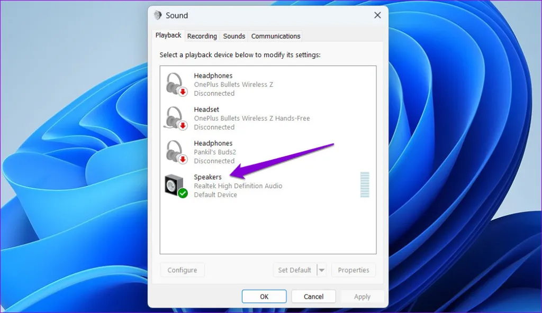Go to the Communications tab
This screenshot has height=313, width=542.
(x=275, y=36)
